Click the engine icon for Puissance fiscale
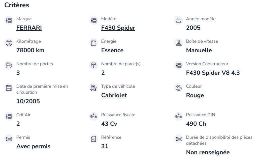This screenshot has width=258, height=160. point(94,117)
